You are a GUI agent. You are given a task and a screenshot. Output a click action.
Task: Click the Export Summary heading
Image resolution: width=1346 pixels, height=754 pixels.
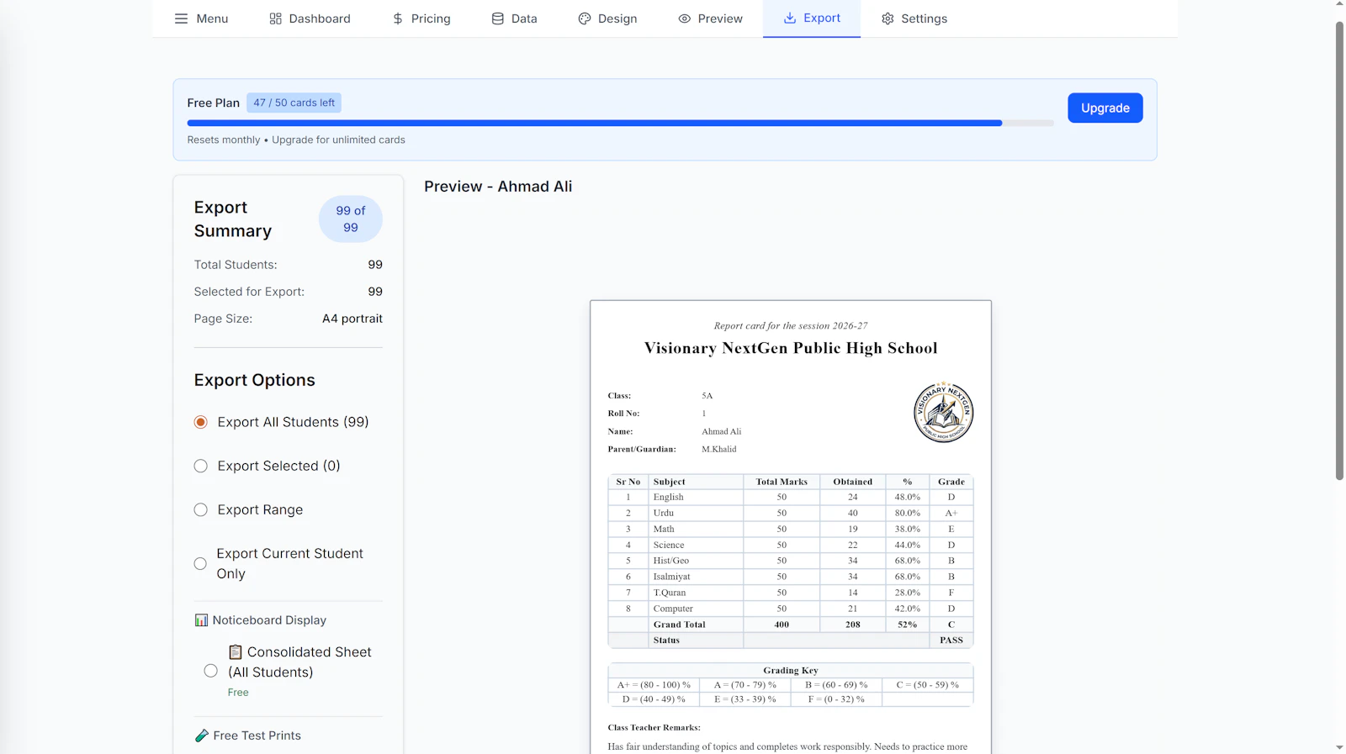coord(232,219)
